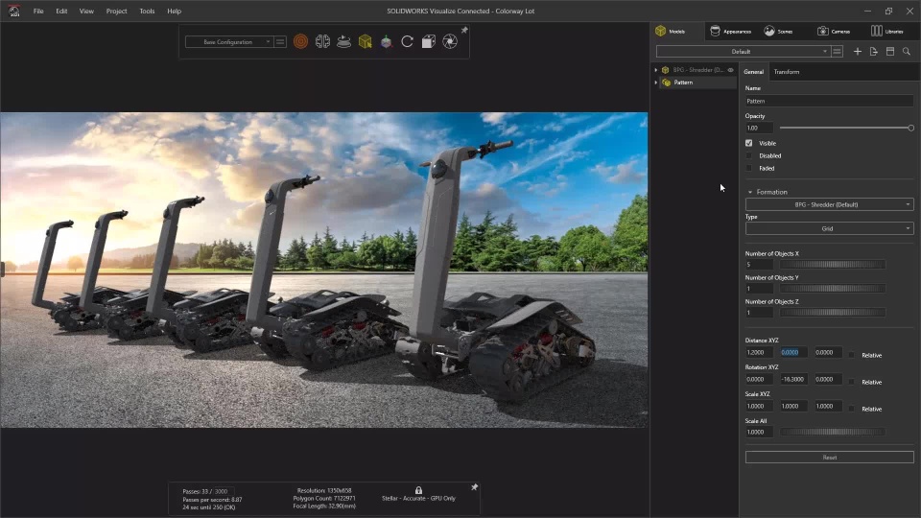Click the Opacity slider track
Screen dimensions: 921x518
pyautogui.click(x=844, y=128)
